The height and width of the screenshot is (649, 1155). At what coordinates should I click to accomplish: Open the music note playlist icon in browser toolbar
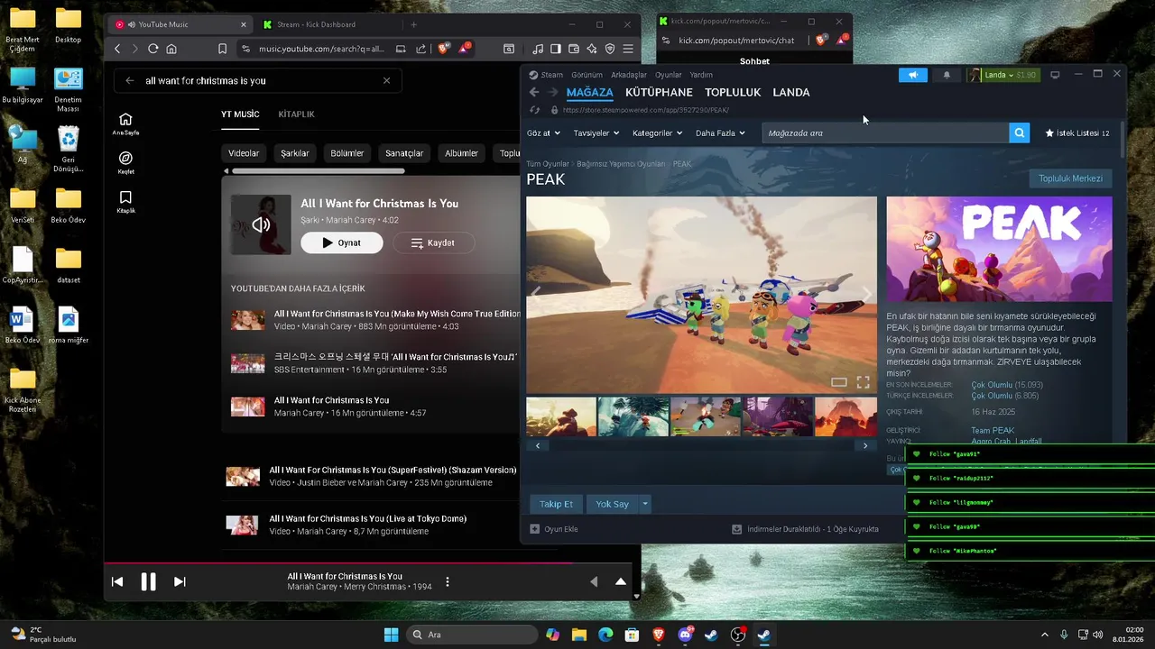(538, 49)
